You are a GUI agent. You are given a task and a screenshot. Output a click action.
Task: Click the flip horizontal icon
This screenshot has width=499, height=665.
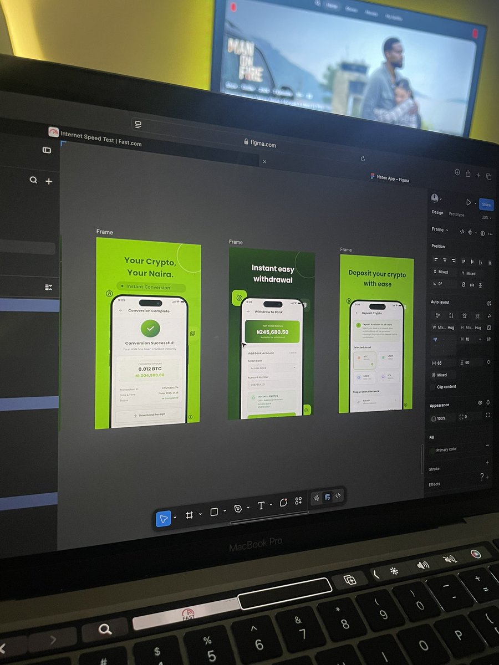(472, 285)
